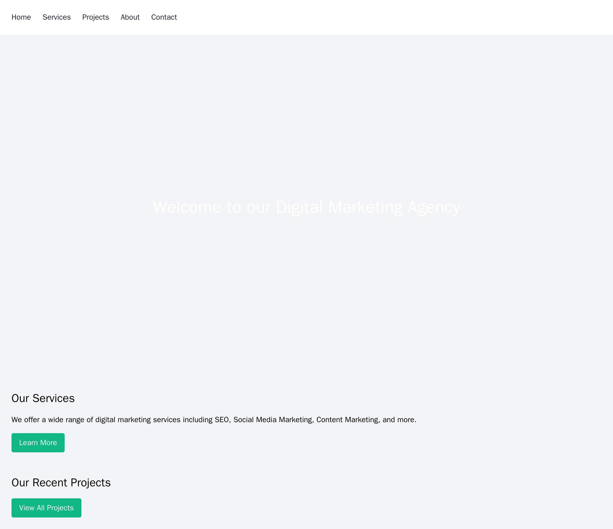Image resolution: width=613 pixels, height=529 pixels.
Task: Click the word 'Welcome' in the hero title
Action: click(187, 207)
